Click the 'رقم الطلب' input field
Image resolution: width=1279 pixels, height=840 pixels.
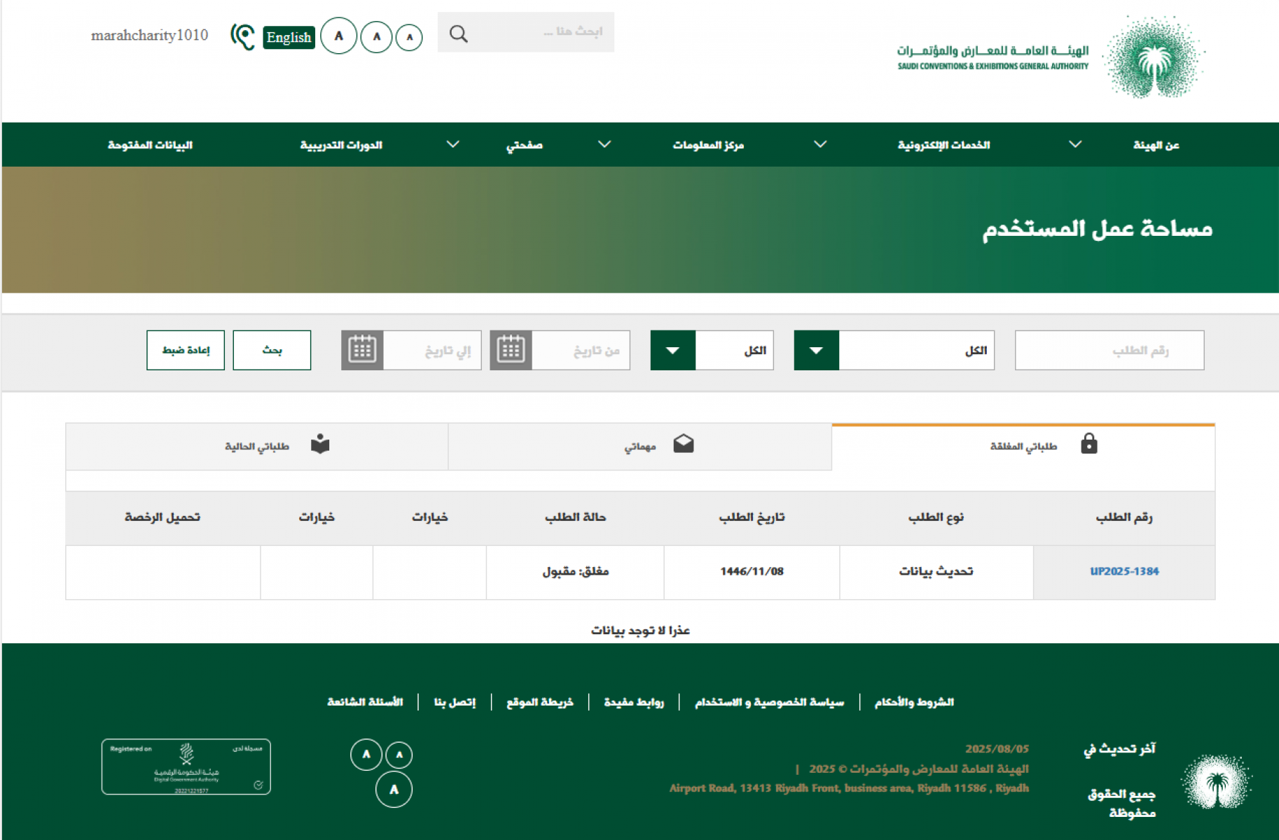click(1109, 350)
